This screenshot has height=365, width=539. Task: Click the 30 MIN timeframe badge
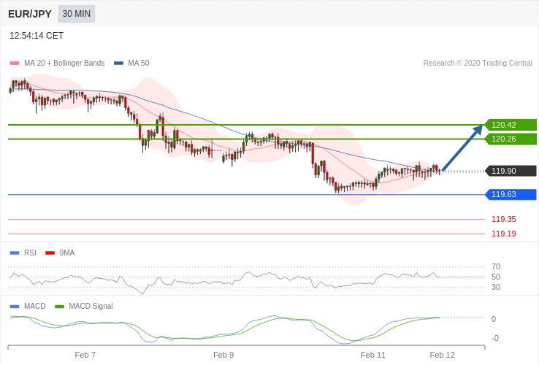76,14
